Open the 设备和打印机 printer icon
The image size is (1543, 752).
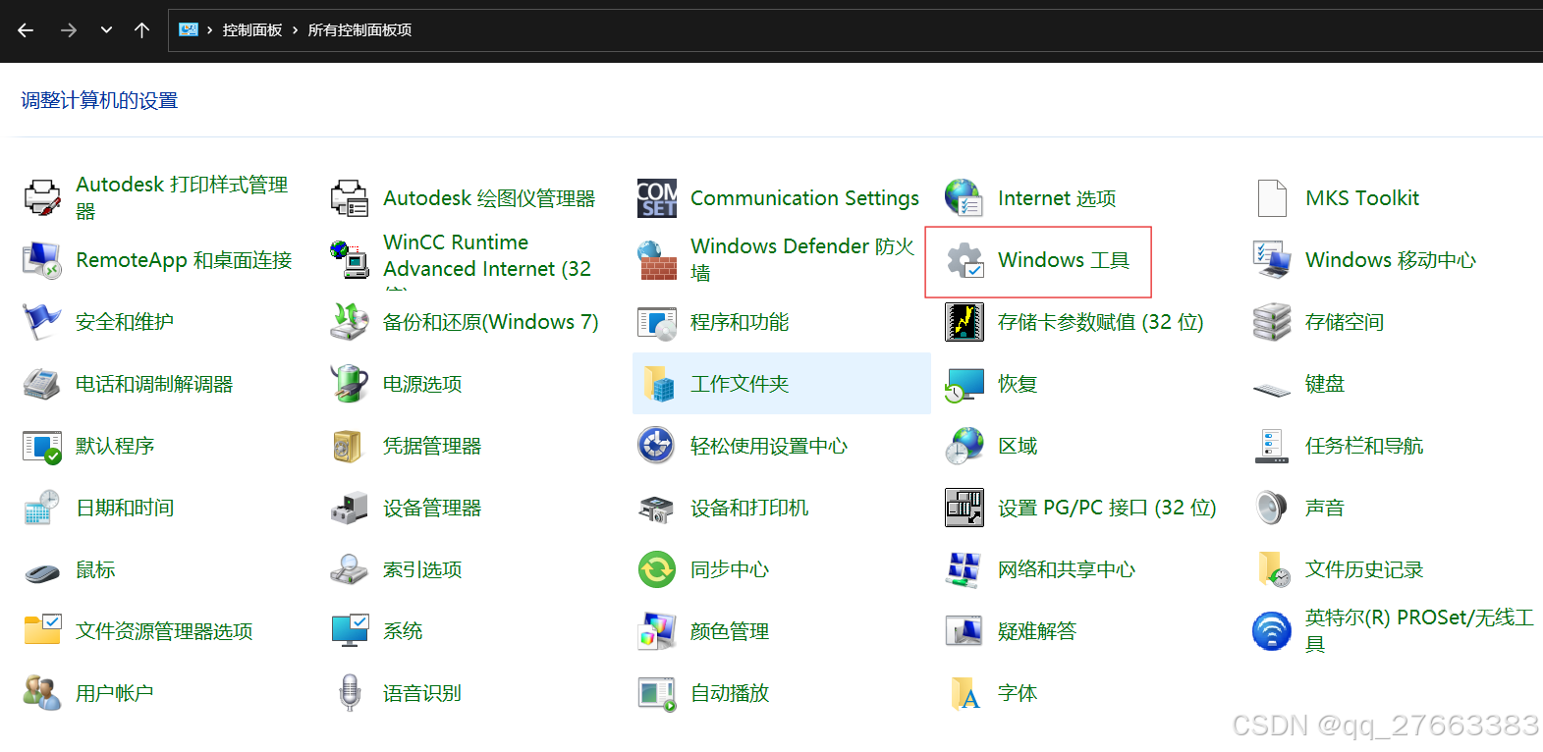coord(657,508)
